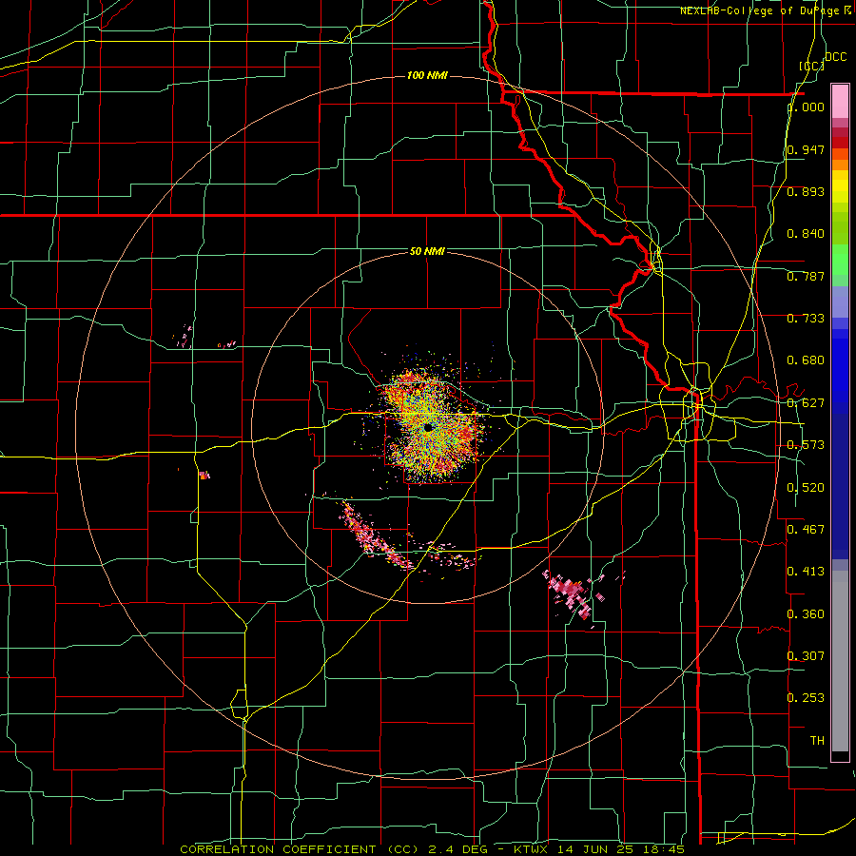The image size is (856, 856).
Task: Click the 0.733 value on the color scale
Action: point(806,319)
